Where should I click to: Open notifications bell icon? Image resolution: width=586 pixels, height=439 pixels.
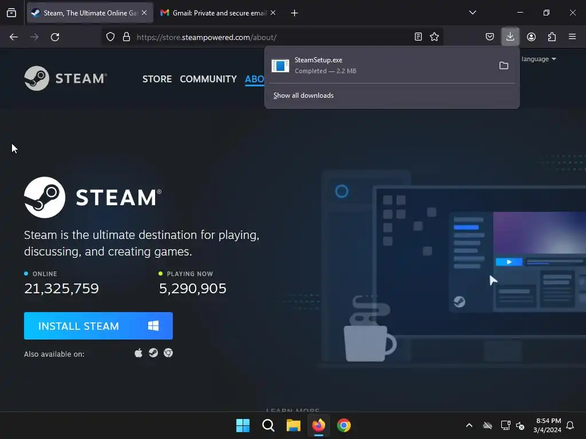pos(570,425)
